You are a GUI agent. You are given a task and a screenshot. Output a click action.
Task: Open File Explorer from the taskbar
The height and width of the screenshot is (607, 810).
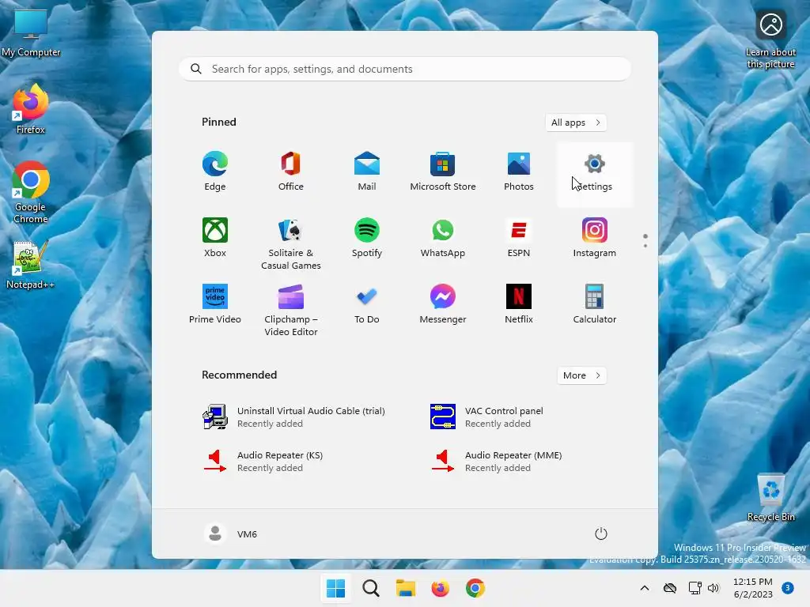coord(406,588)
